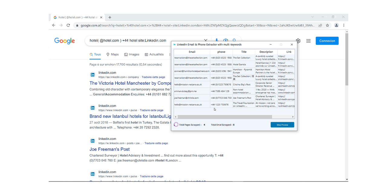Select the connect@hamiltonhotelpartners.com email cell
The height and width of the screenshot is (193, 387).
pyautogui.click(x=192, y=71)
